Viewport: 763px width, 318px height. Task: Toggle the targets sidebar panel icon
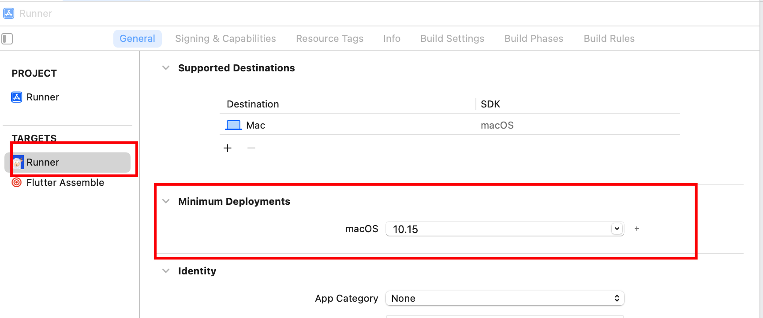pos(7,39)
